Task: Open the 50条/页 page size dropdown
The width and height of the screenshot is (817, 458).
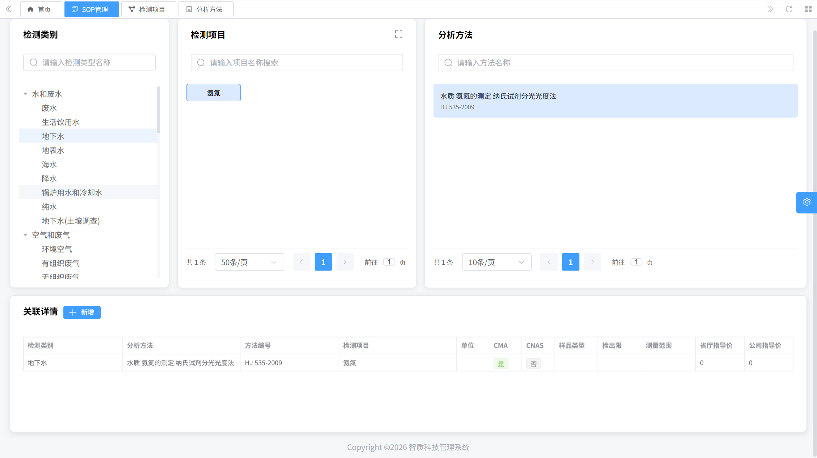Action: 249,262
